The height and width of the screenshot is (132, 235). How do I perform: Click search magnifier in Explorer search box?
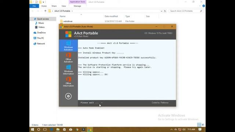pos(201,11)
